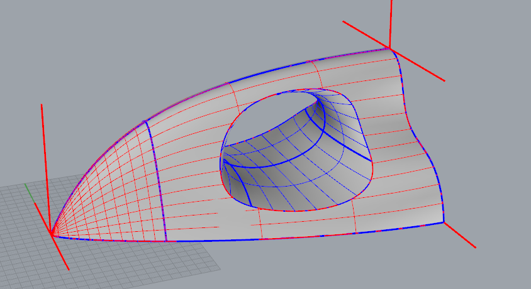Pick the tall red vertical axis line at the nose
Image resolution: width=531 pixels, height=289 pixels.
pyautogui.click(x=46, y=168)
